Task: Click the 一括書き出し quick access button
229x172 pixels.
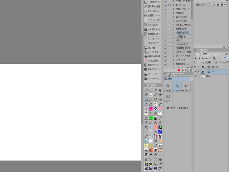Action: click(152, 2)
